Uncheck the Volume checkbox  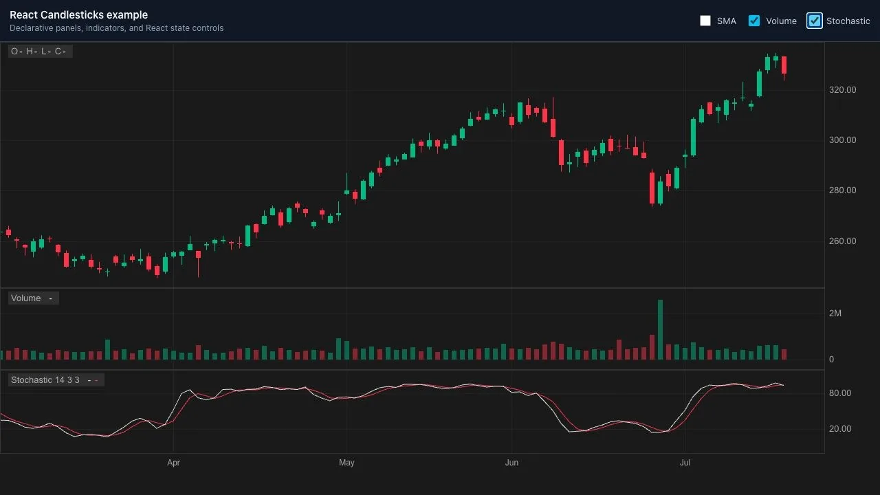754,21
